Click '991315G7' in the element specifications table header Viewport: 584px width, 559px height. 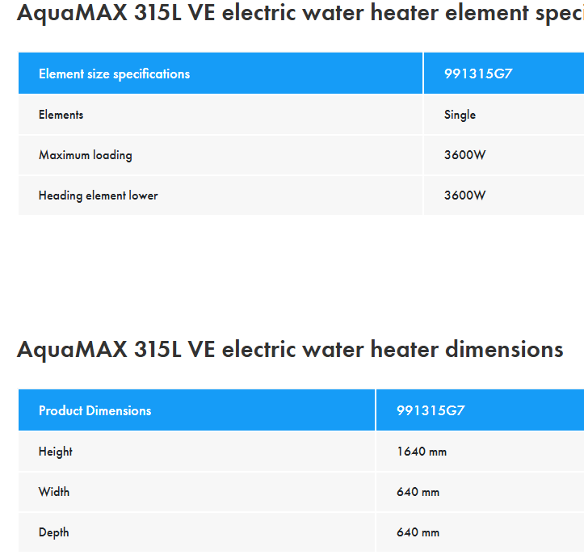click(x=478, y=74)
